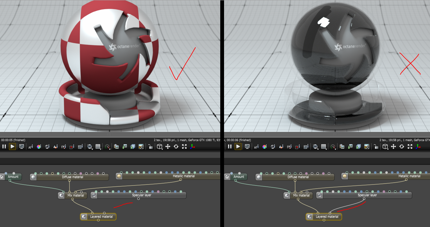Select material picker in right viewport toolbar

pyautogui.click(x=273, y=146)
